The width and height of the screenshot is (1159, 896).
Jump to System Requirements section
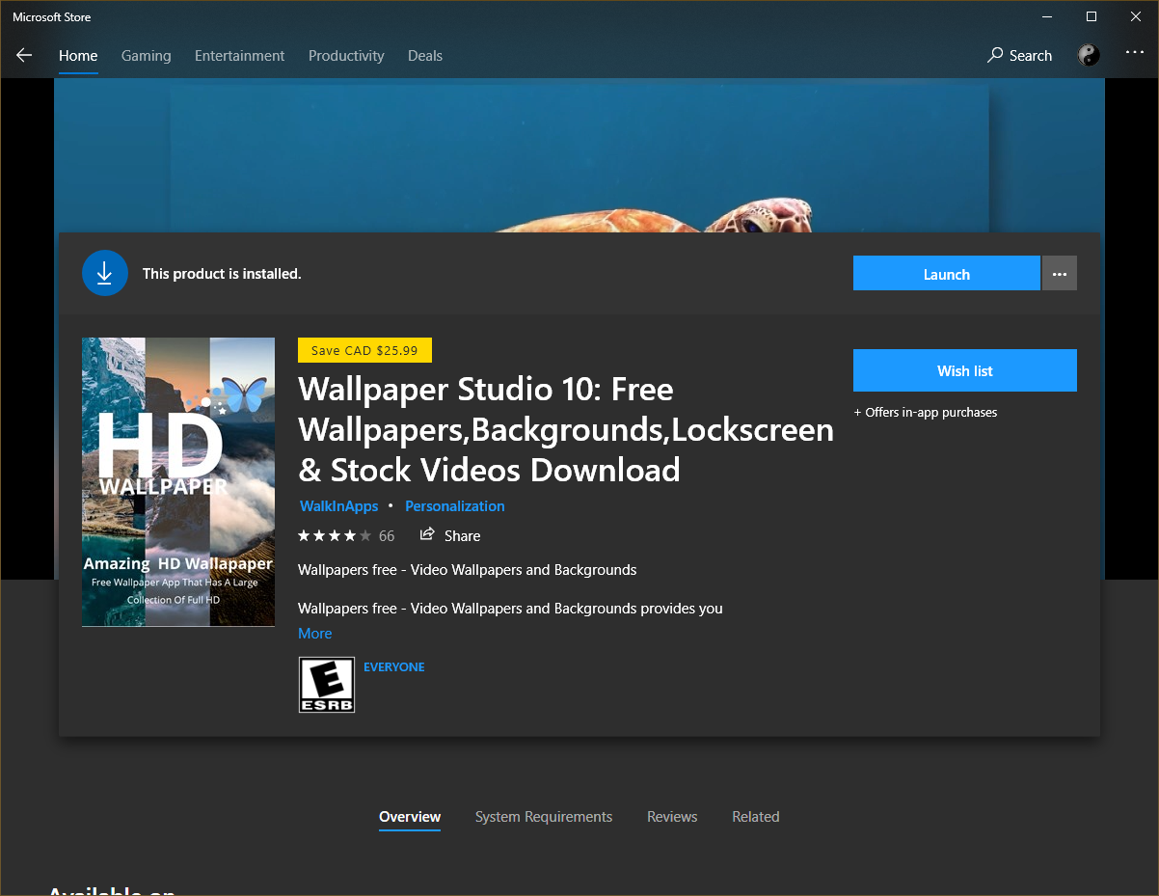coord(544,817)
